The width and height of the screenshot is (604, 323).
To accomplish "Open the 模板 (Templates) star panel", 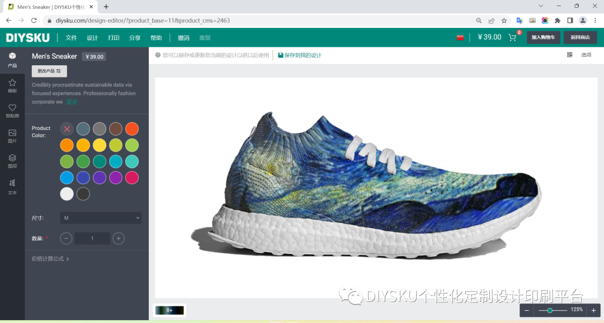I will tap(12, 86).
